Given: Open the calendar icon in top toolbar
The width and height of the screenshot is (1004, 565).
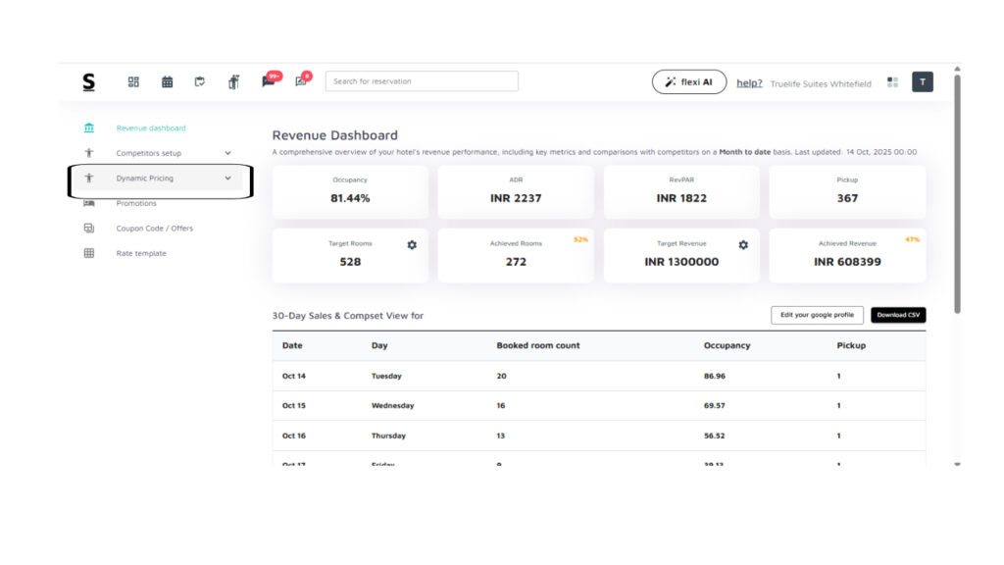Looking at the screenshot, I should [168, 82].
